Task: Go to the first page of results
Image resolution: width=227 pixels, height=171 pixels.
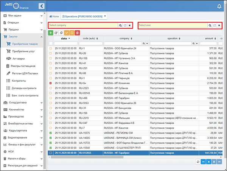Action: (x=203, y=162)
